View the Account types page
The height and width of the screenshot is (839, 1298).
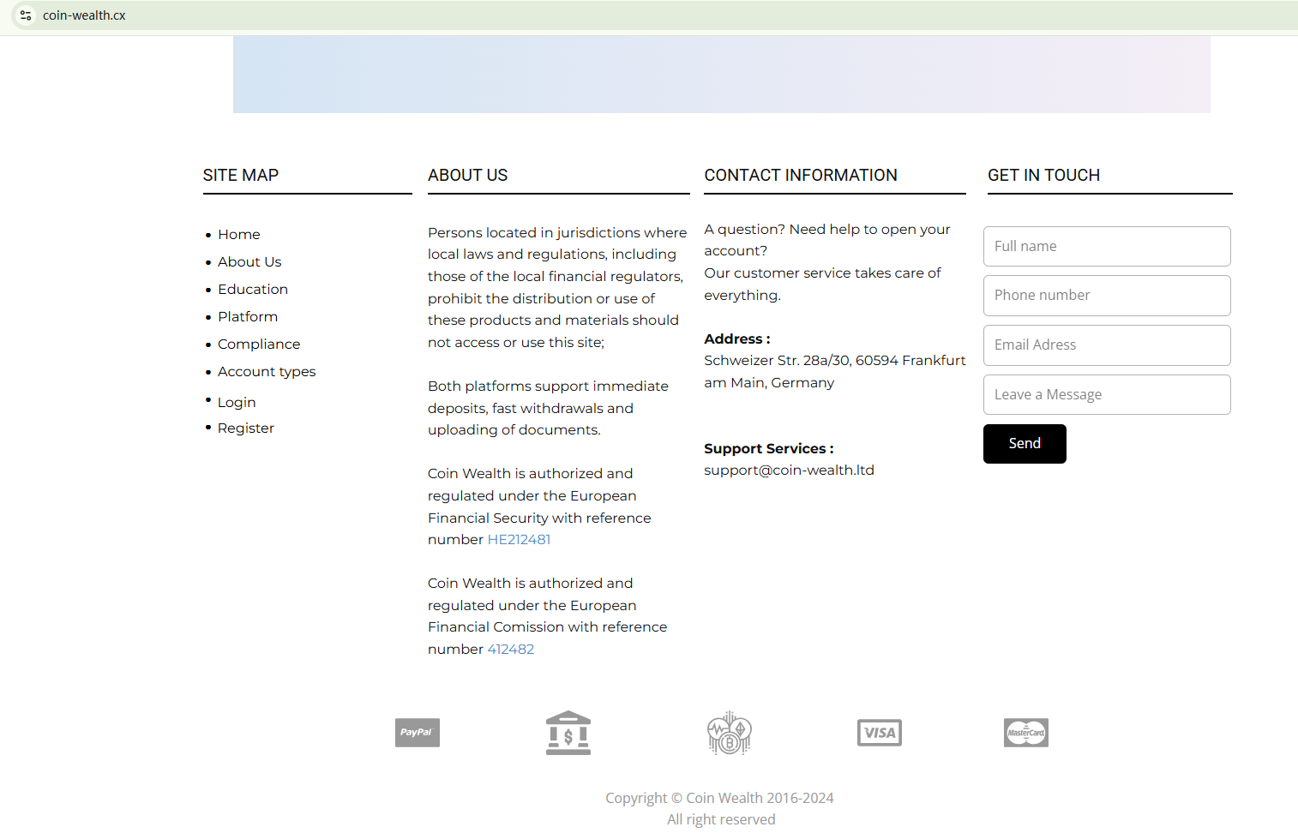pos(267,372)
